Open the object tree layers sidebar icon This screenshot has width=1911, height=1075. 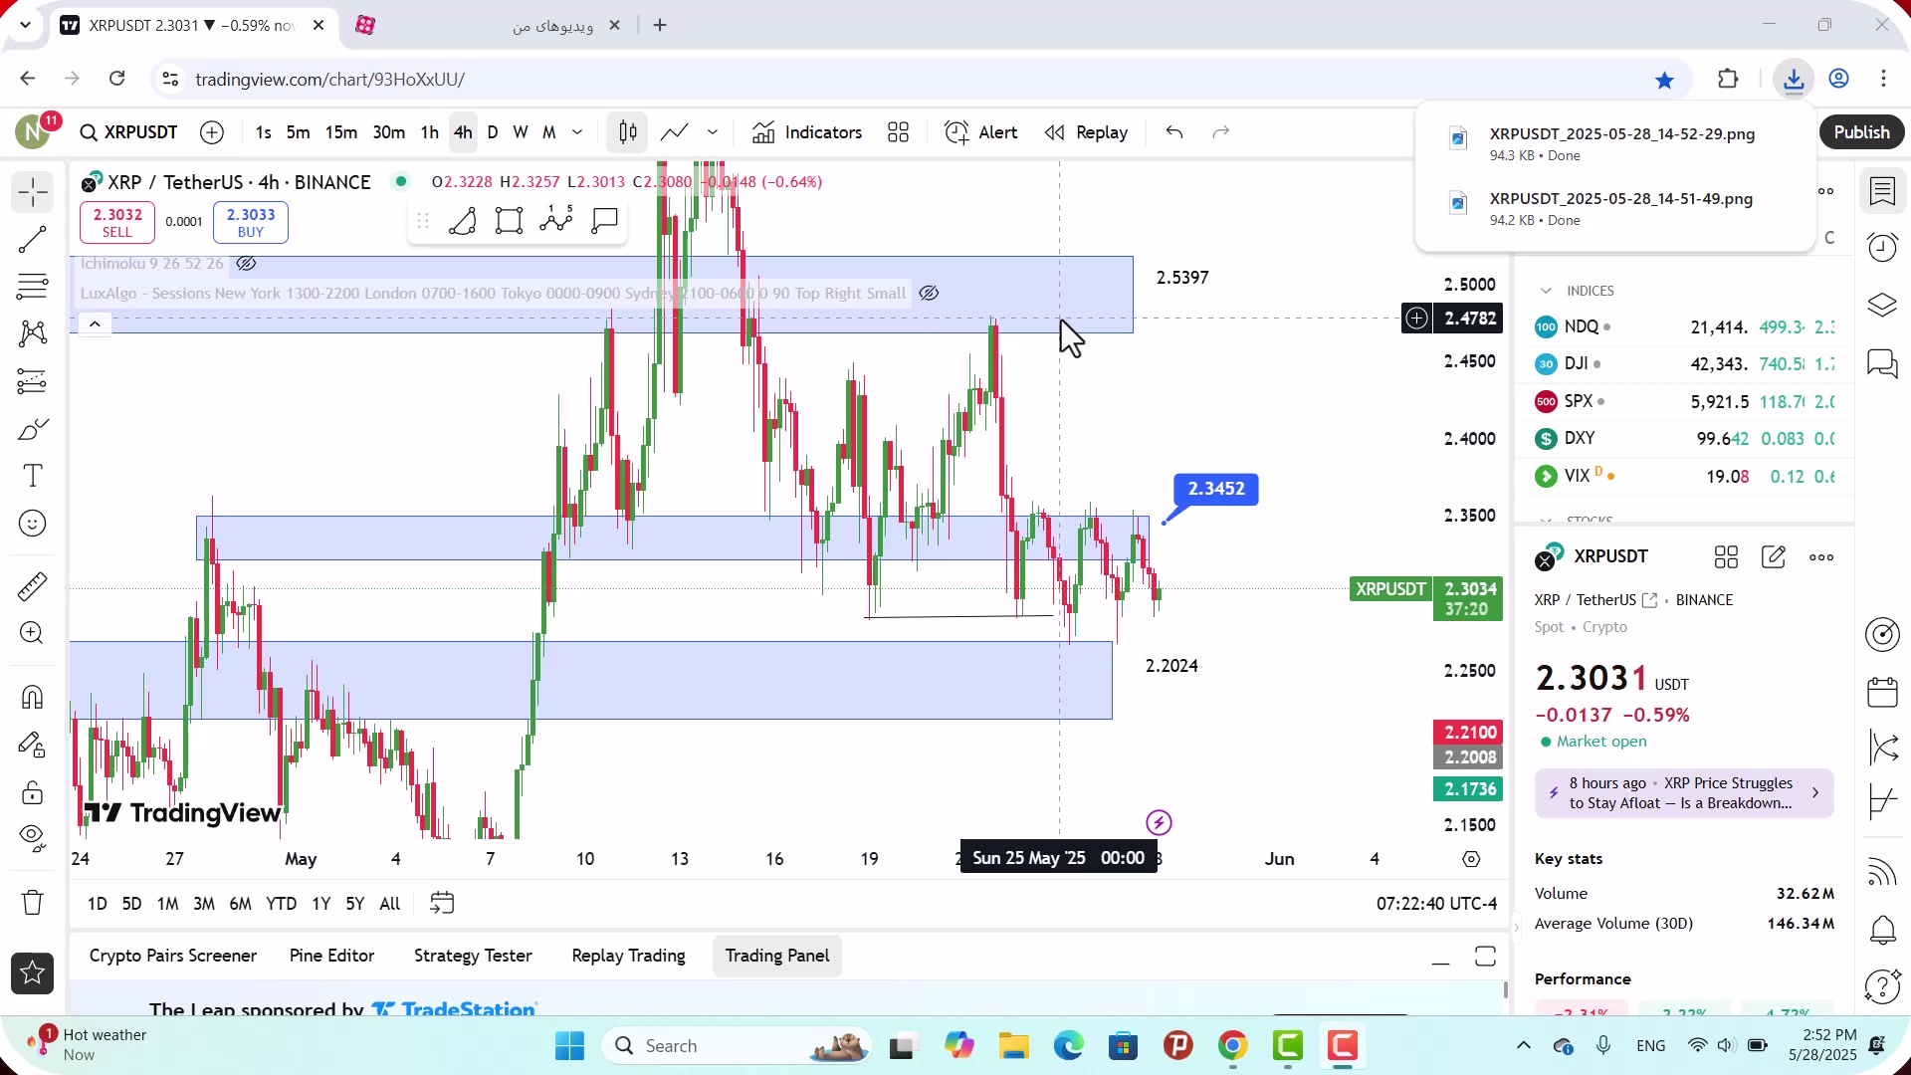(x=1882, y=305)
